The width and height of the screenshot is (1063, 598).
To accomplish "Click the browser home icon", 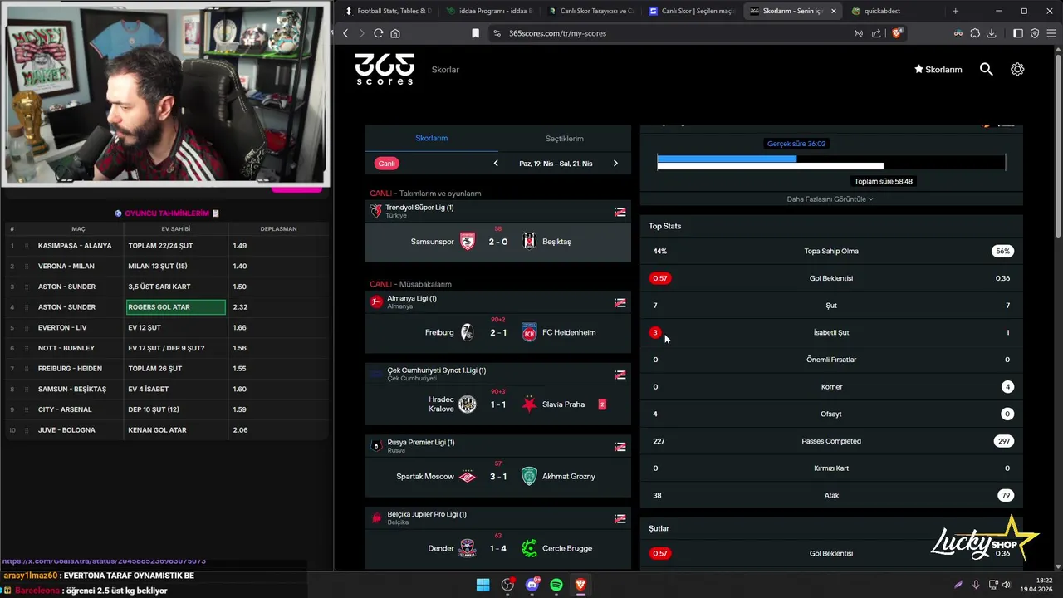I will point(395,33).
